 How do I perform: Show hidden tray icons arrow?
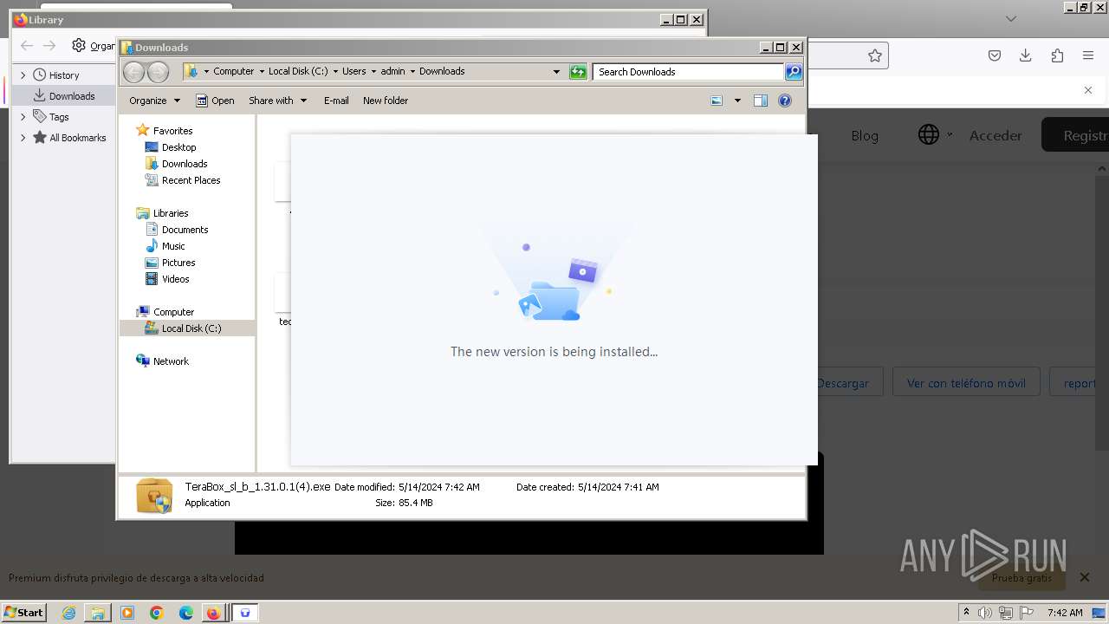[966, 613]
